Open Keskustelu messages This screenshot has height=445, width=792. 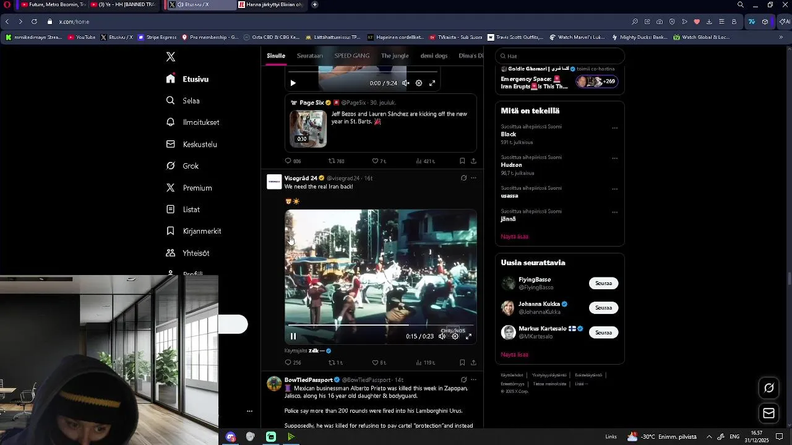pyautogui.click(x=192, y=144)
